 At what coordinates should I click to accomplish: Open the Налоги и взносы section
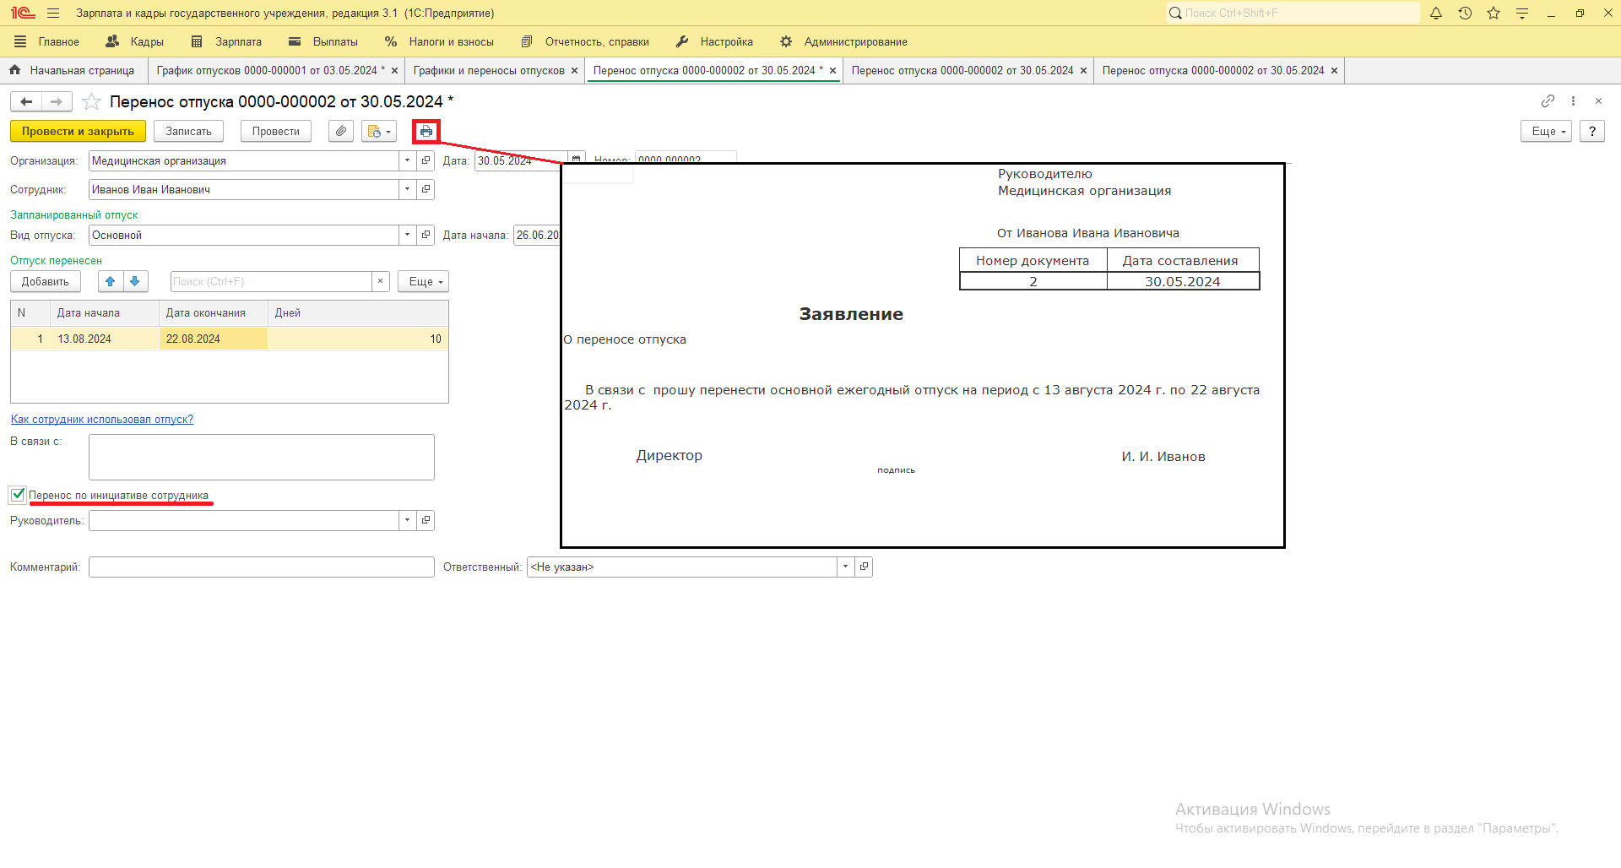click(439, 42)
